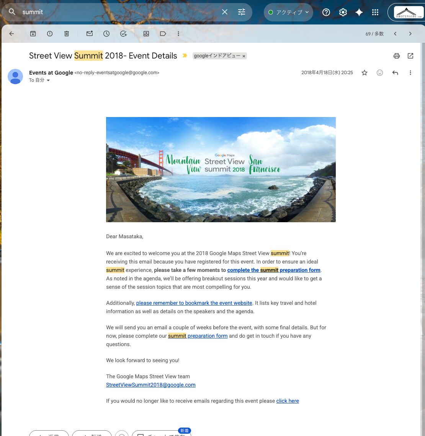Viewport: 425px width, 436px height.
Task: Snooze this email with the clock icon
Action: (106, 34)
